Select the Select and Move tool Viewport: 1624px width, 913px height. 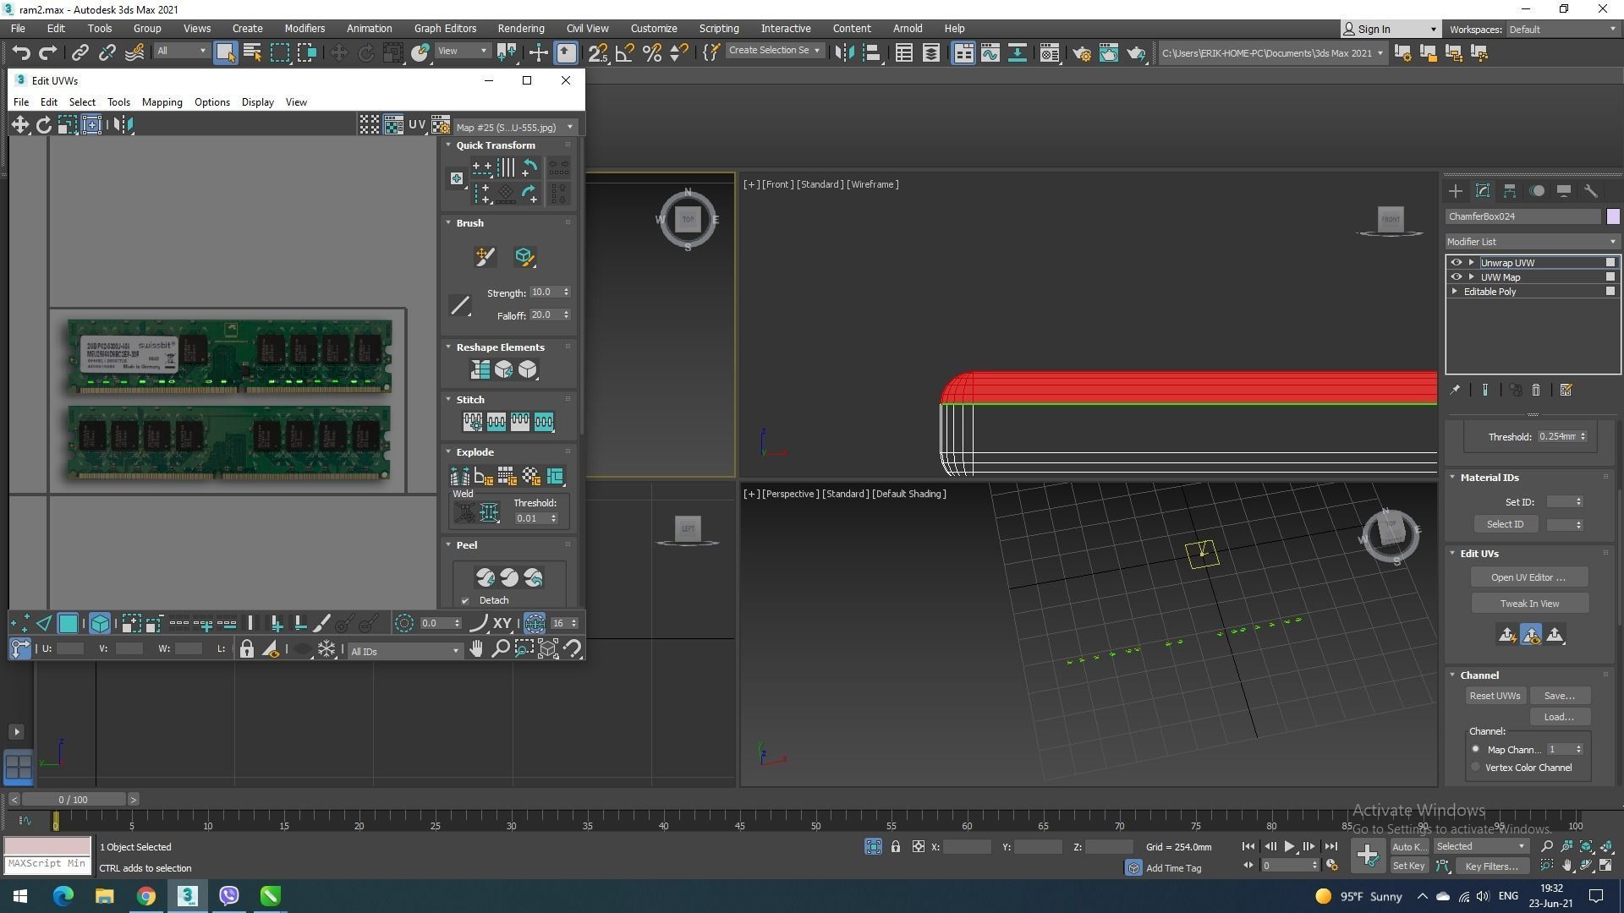click(338, 52)
